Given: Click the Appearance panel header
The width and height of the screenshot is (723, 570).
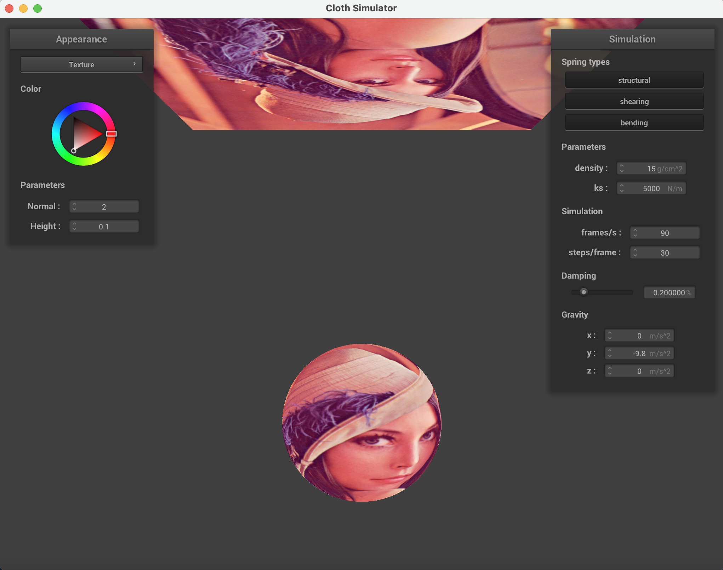Looking at the screenshot, I should click(x=81, y=39).
